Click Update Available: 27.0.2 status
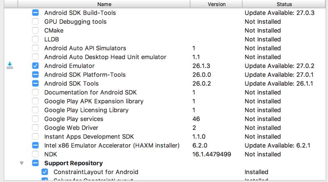Image resolution: width=328 pixels, height=182 pixels. [280, 66]
